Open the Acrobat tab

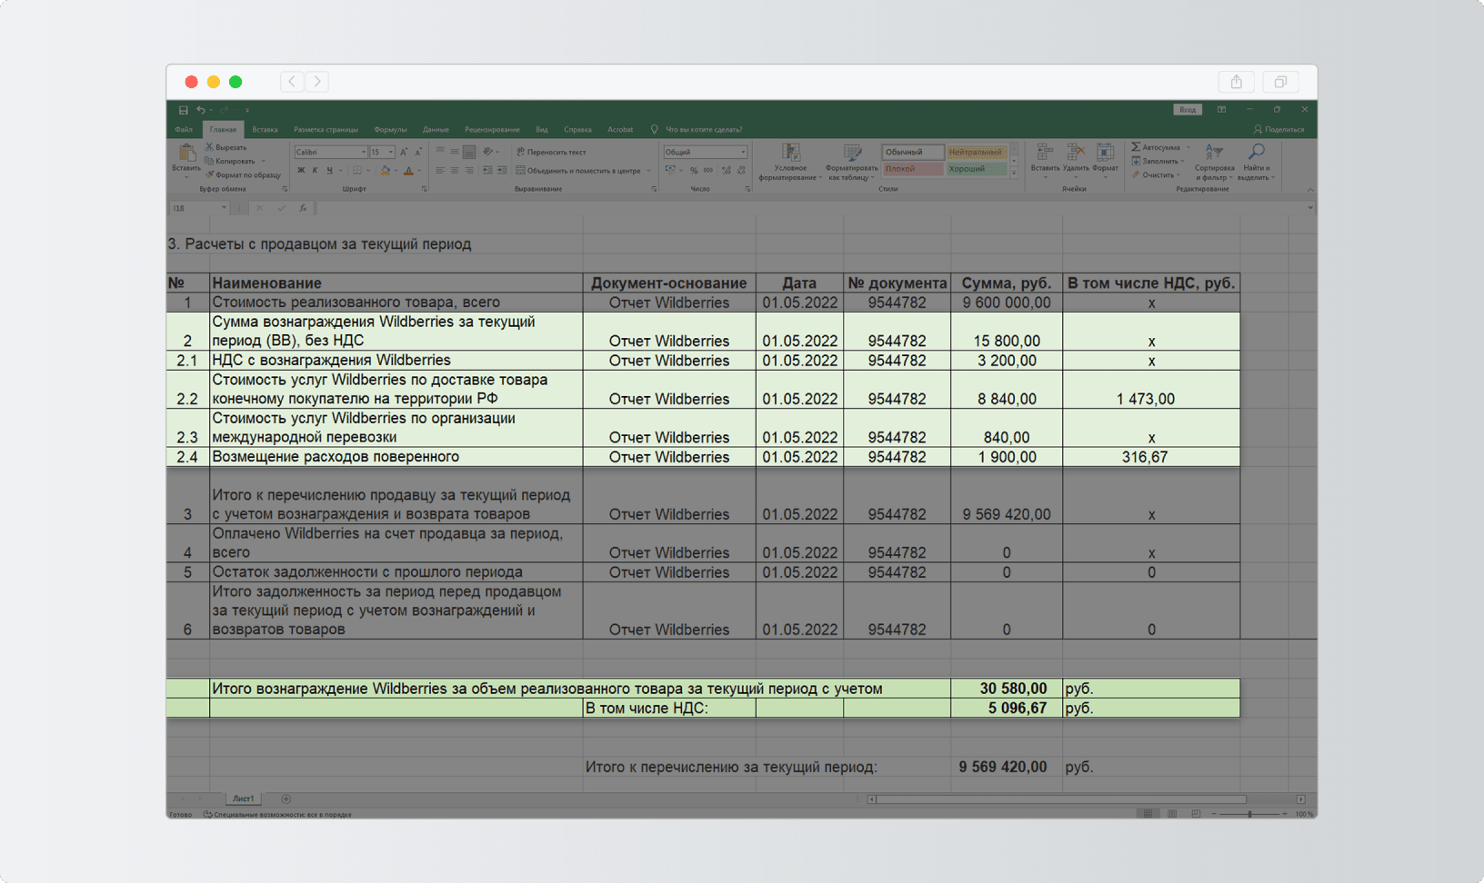coord(620,130)
